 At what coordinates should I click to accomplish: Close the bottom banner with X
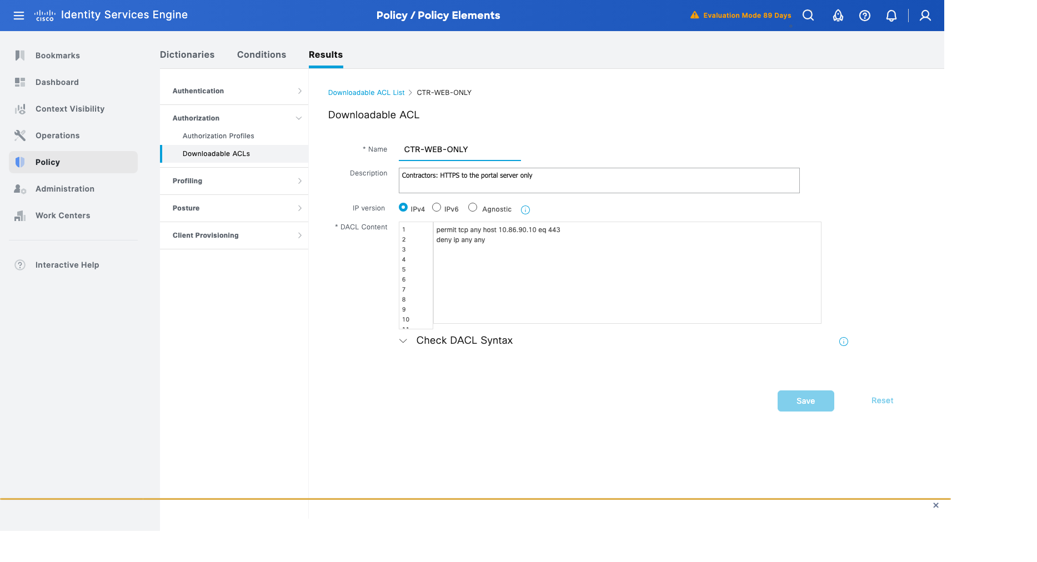point(936,505)
